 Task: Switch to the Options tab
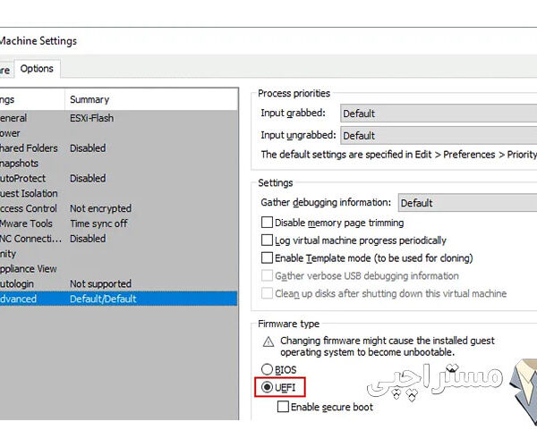pyautogui.click(x=37, y=69)
